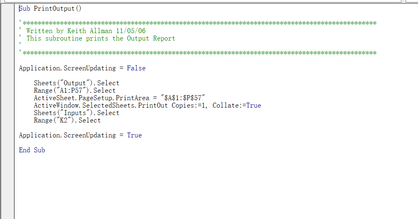Viewport: 418px width, 219px height.
Task: Click the ScreenUpdating = False line
Action: point(82,68)
